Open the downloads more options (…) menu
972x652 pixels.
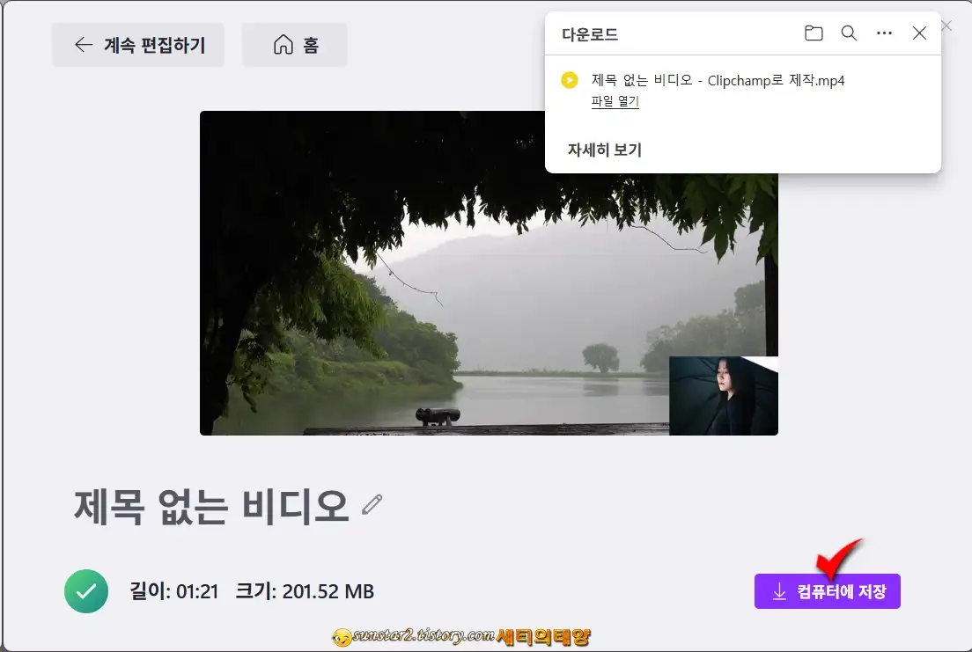pyautogui.click(x=884, y=33)
